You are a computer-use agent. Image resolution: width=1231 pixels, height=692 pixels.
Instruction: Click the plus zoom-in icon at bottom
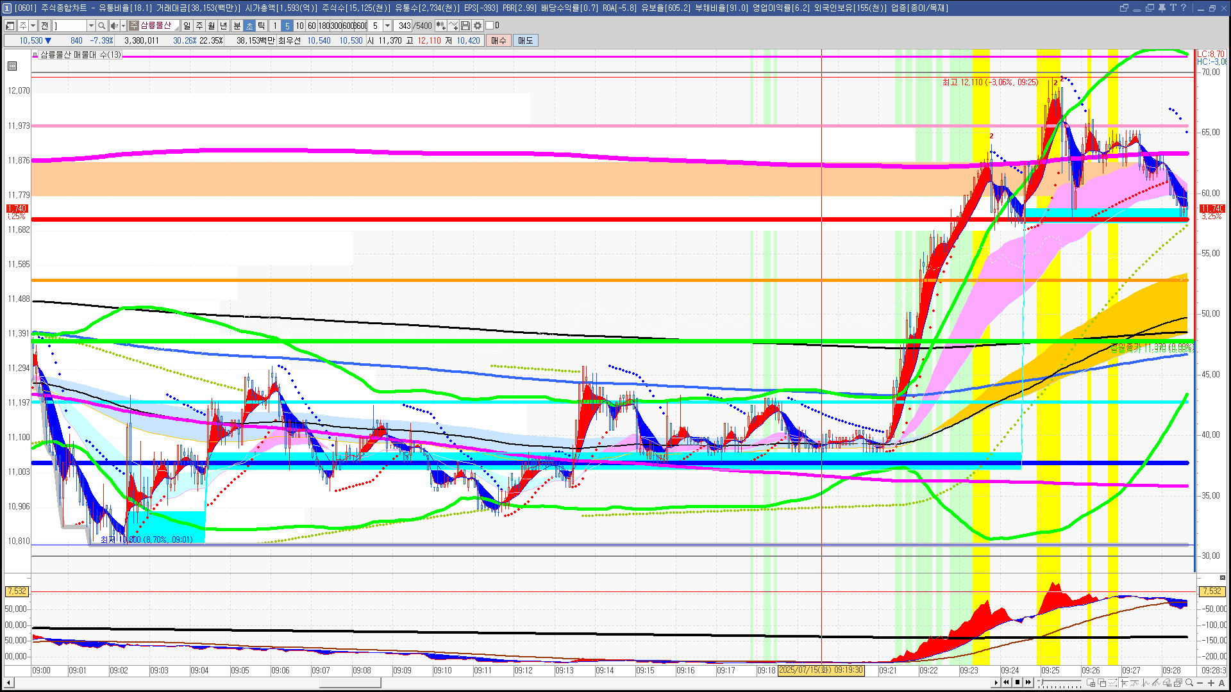pyautogui.click(x=1211, y=683)
